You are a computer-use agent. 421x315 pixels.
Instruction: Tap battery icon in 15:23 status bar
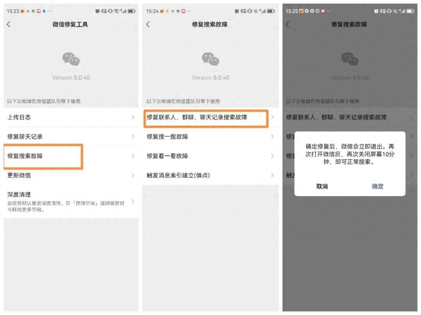click(x=131, y=11)
